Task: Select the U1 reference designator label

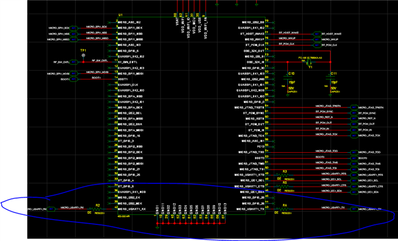Action: pyautogui.click(x=120, y=15)
